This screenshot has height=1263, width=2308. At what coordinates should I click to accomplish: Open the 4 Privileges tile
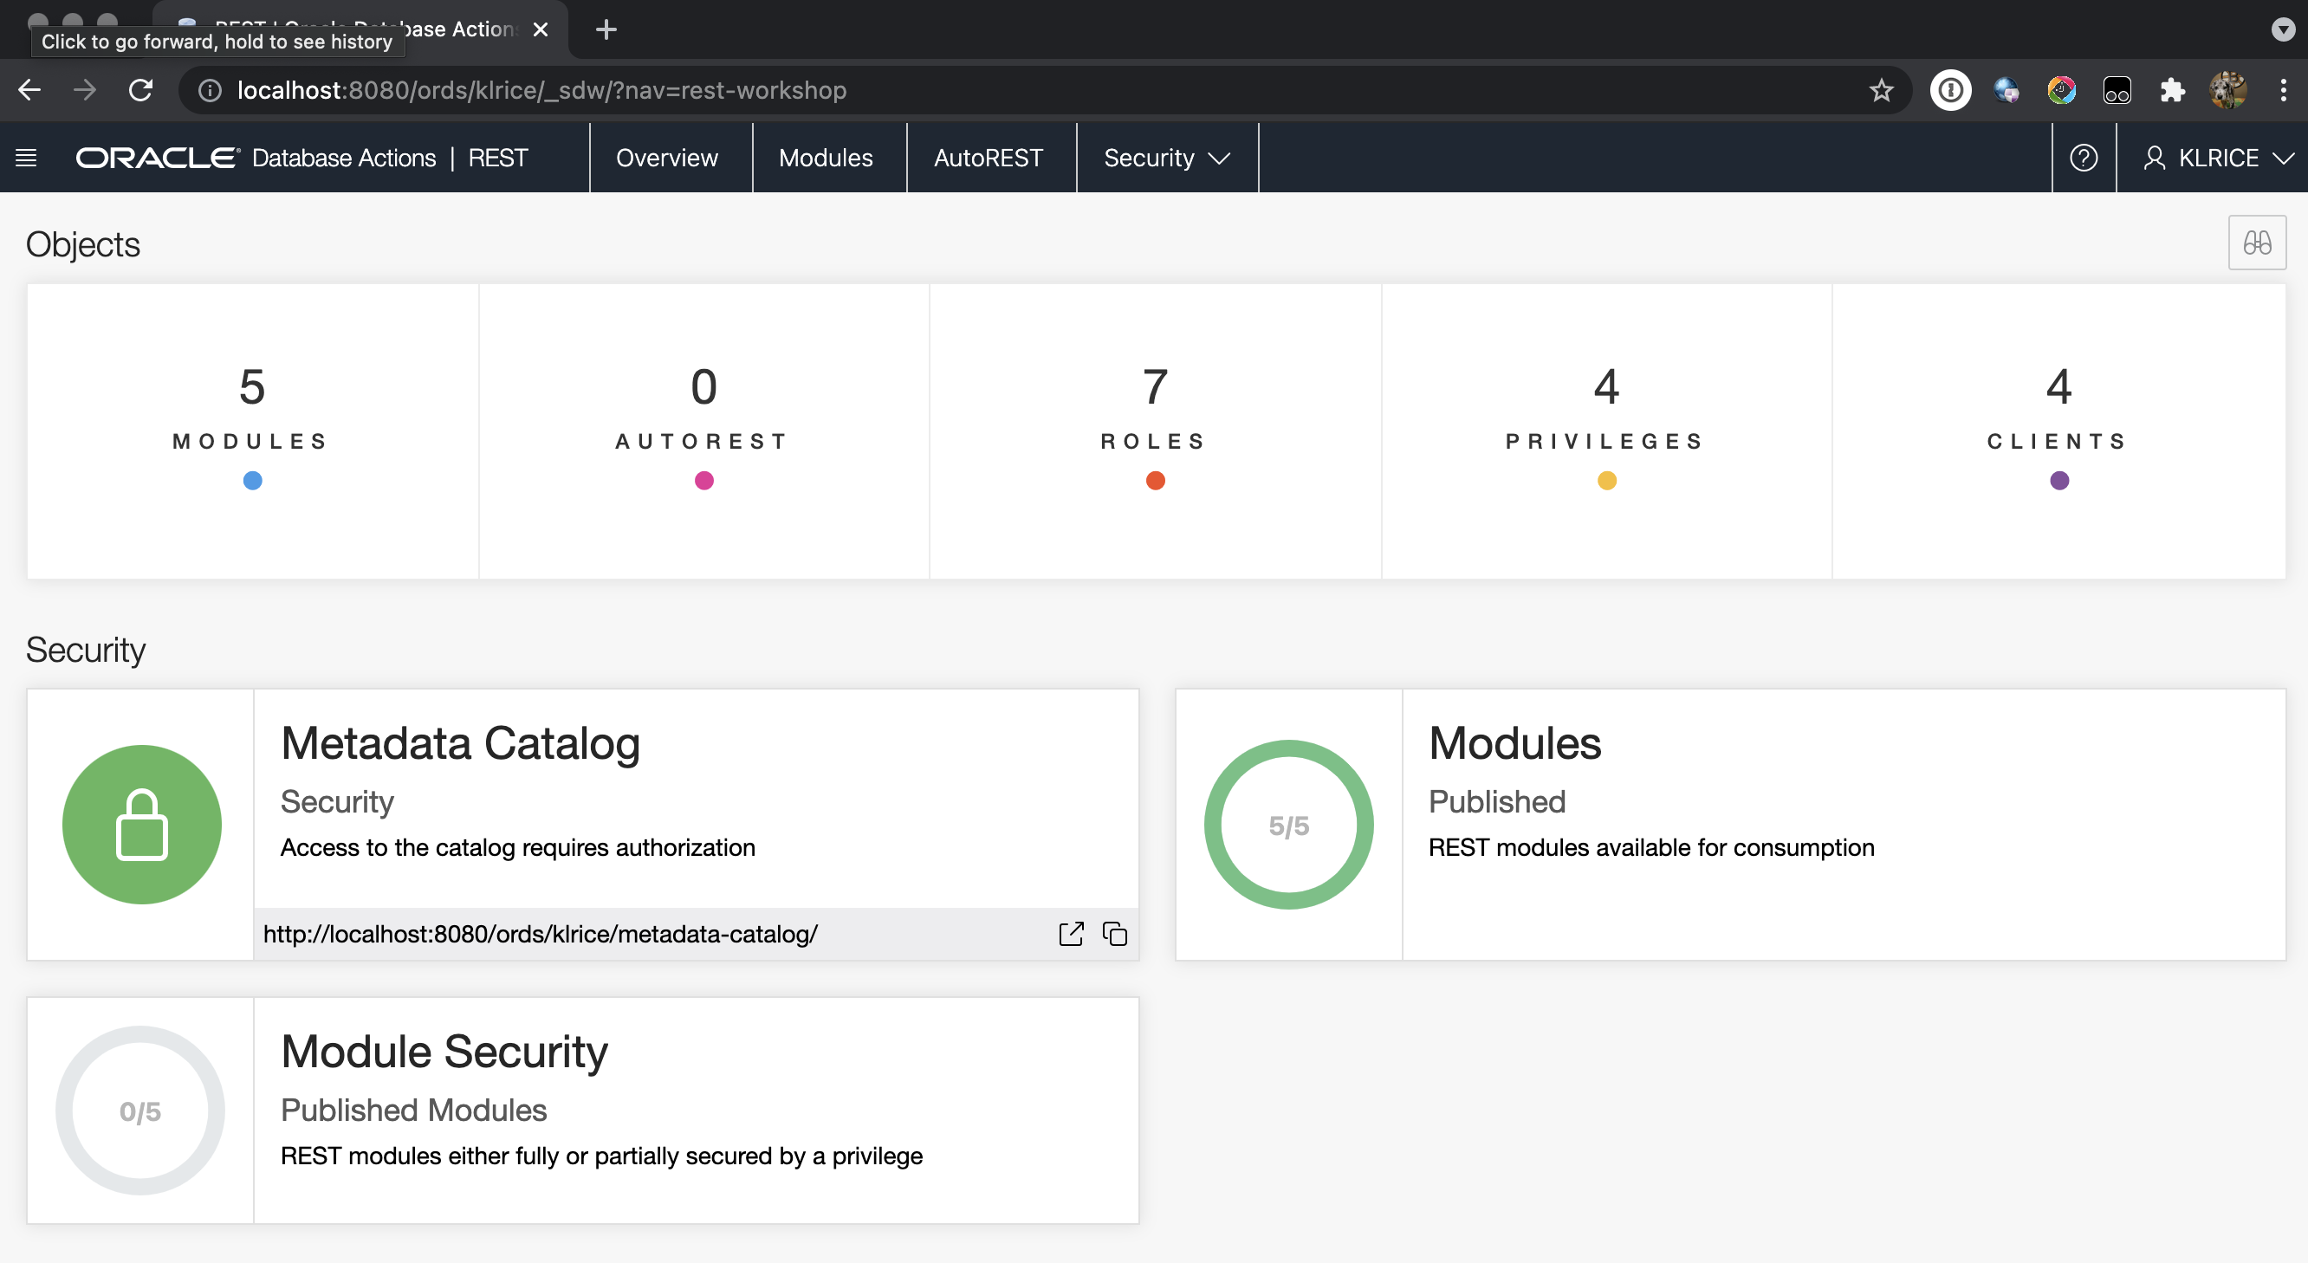click(1605, 430)
